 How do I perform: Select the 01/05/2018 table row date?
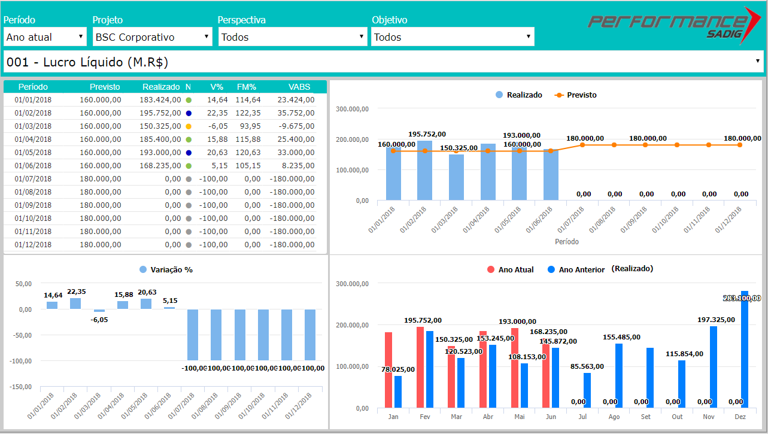[33, 153]
